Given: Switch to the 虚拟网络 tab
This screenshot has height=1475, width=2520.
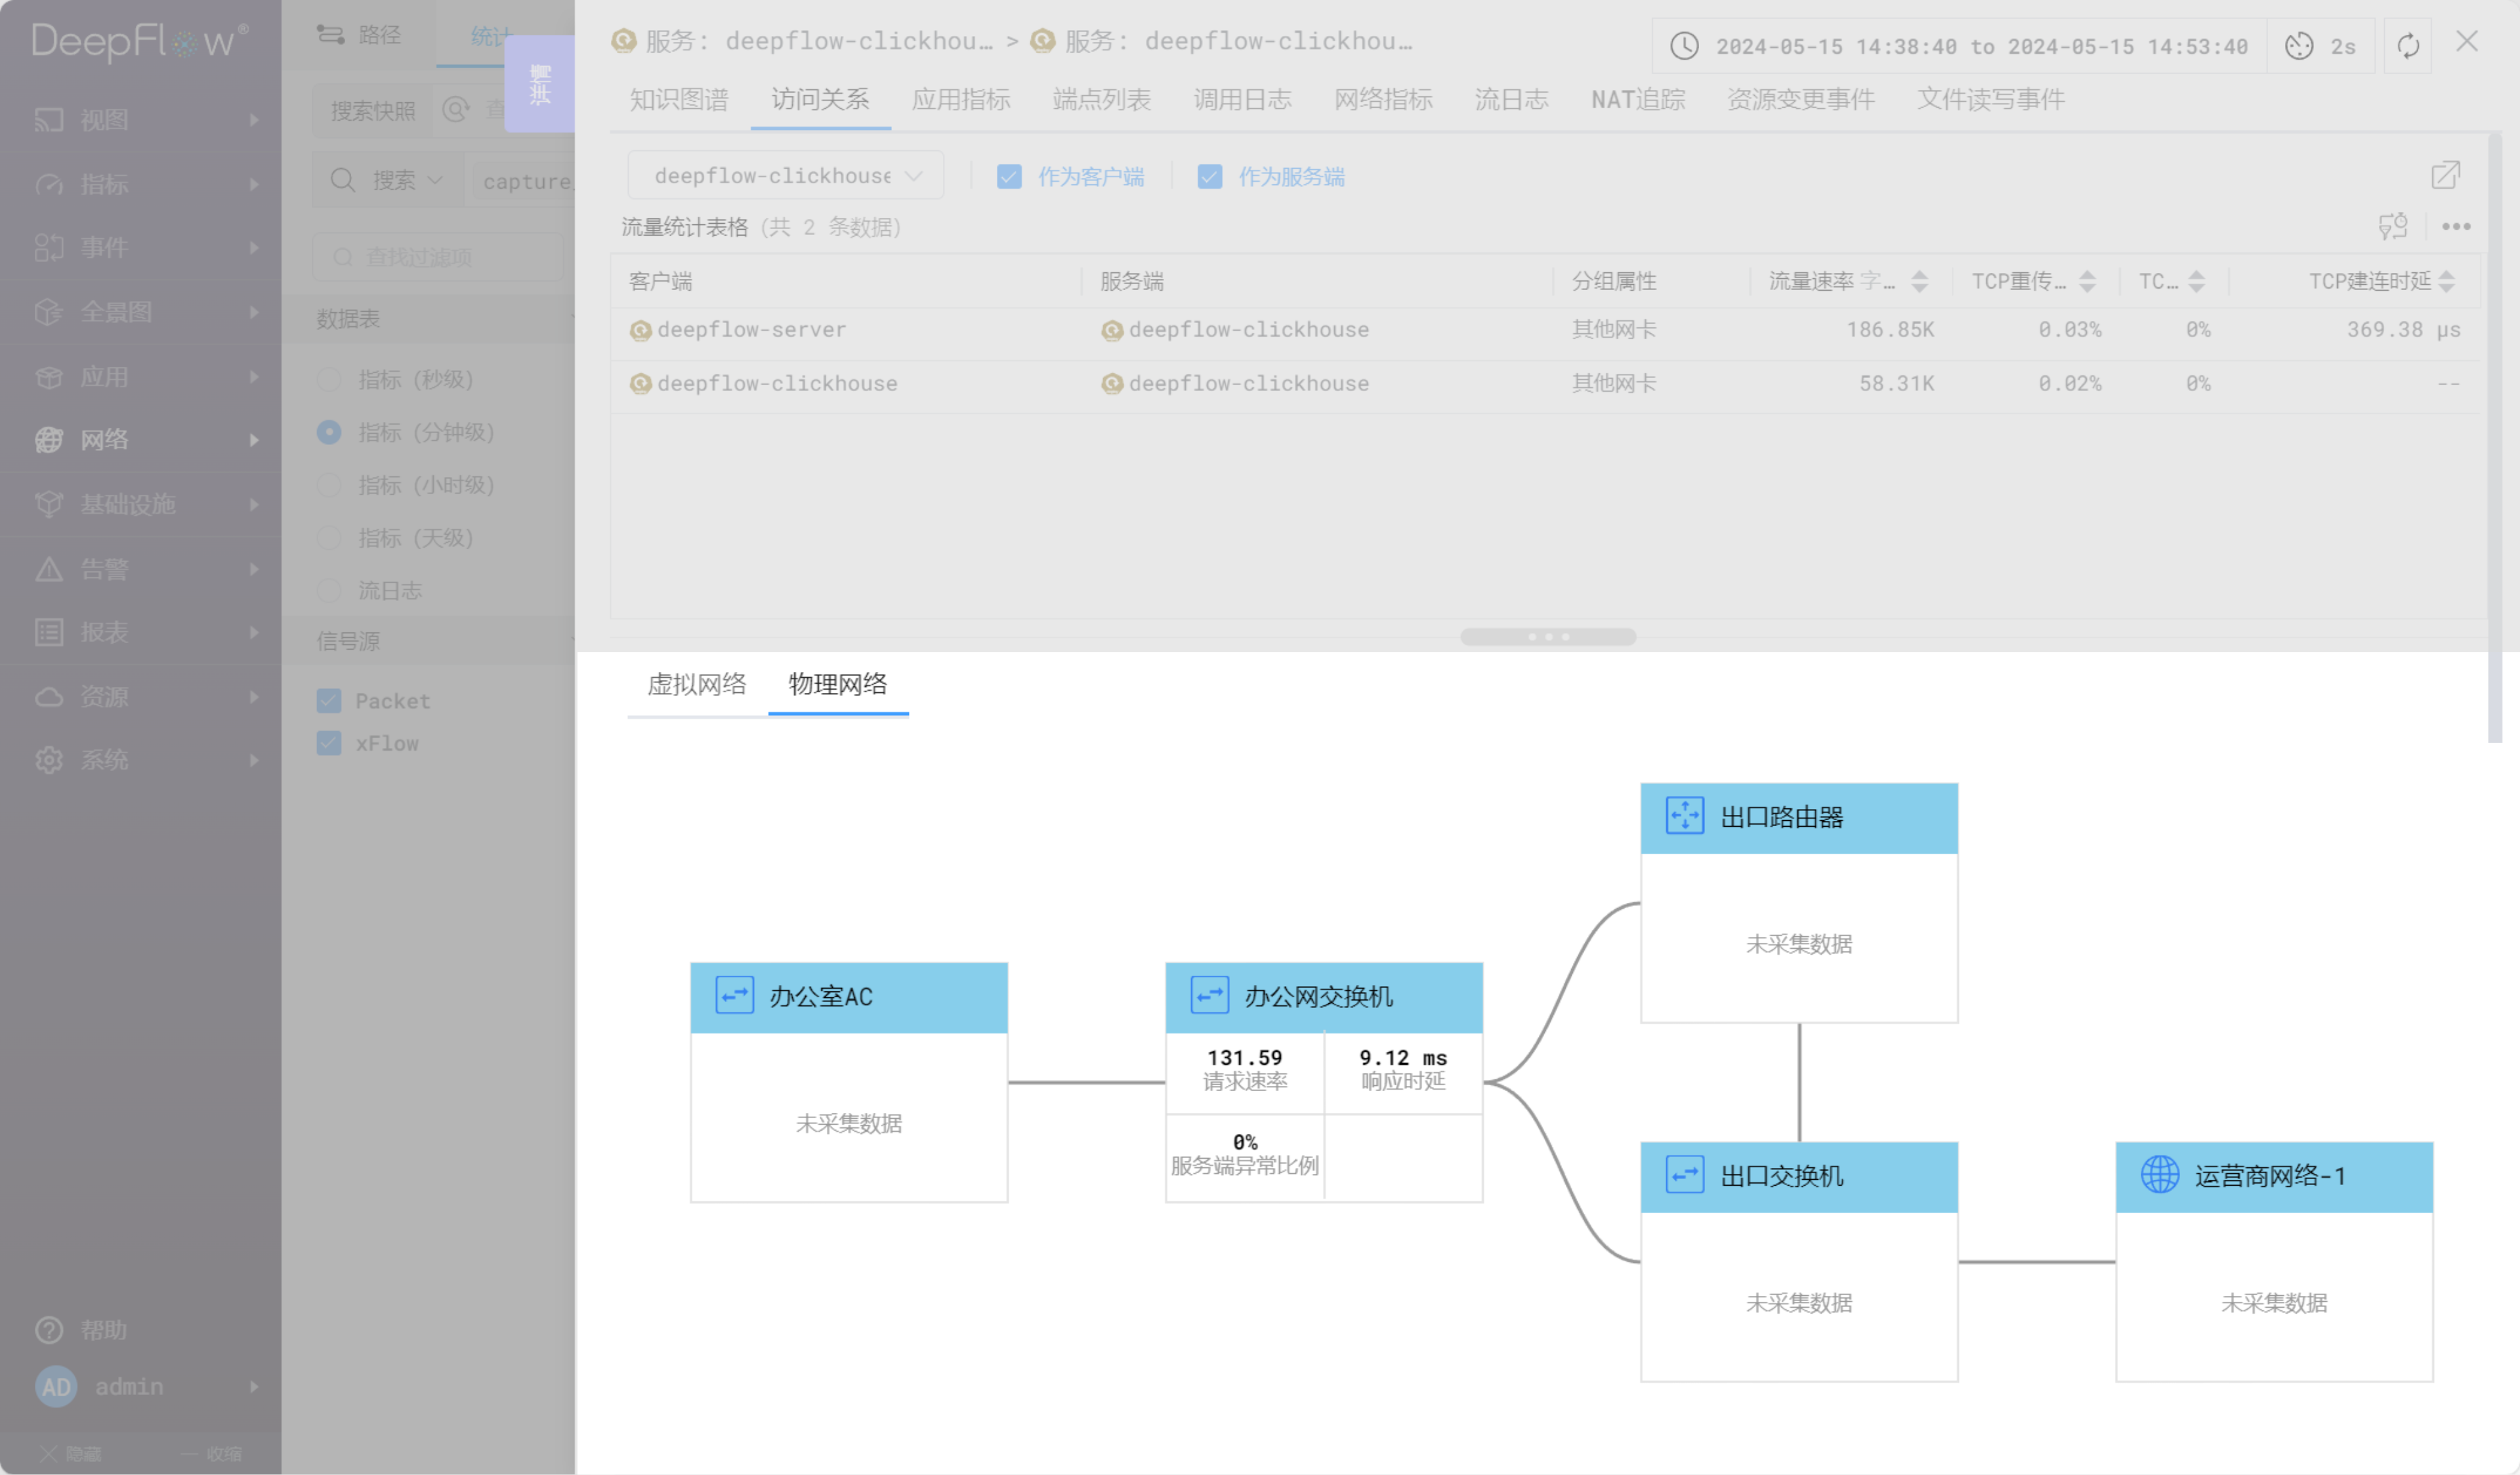Looking at the screenshot, I should click(x=696, y=685).
